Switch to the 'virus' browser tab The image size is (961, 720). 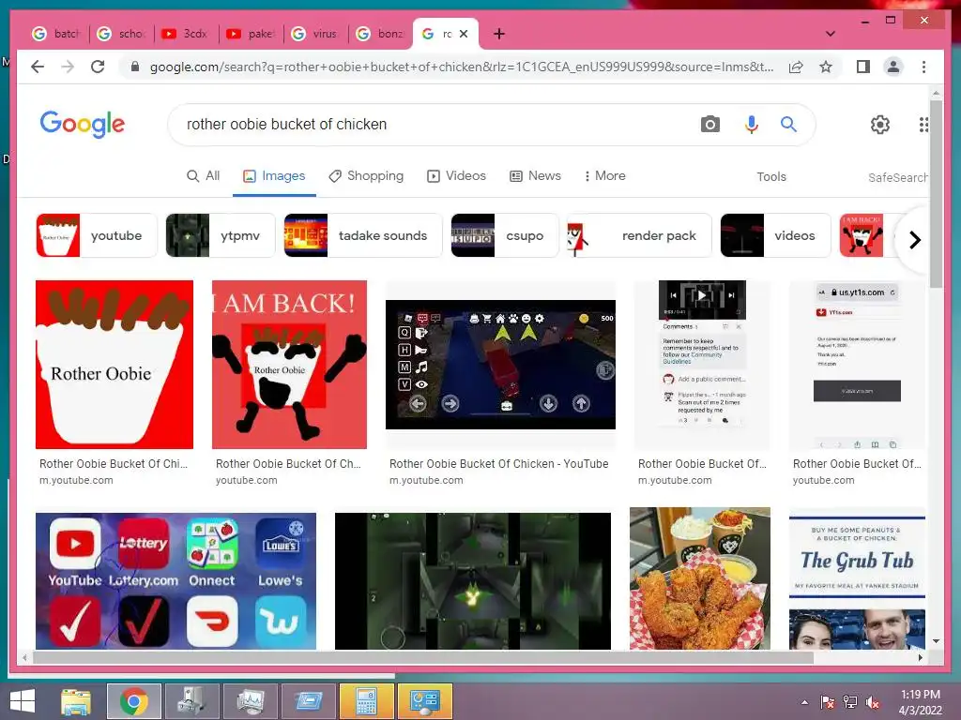pyautogui.click(x=315, y=34)
